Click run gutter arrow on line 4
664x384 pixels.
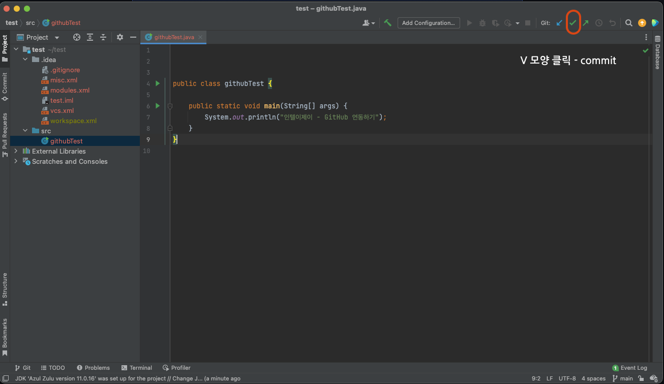pos(158,83)
